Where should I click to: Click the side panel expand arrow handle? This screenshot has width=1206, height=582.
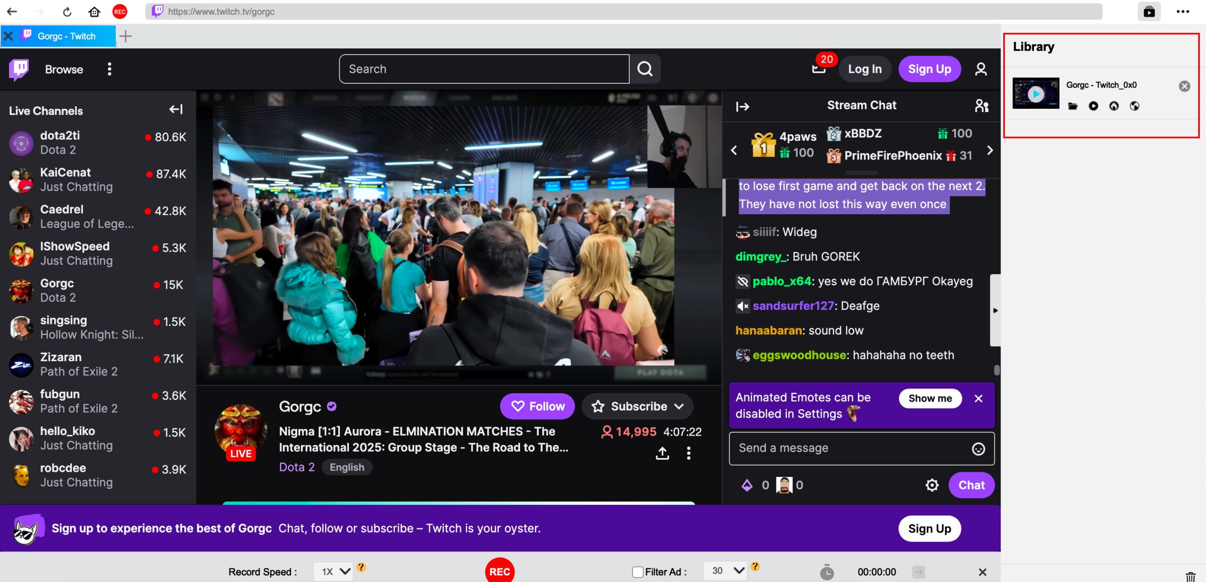pyautogui.click(x=995, y=310)
